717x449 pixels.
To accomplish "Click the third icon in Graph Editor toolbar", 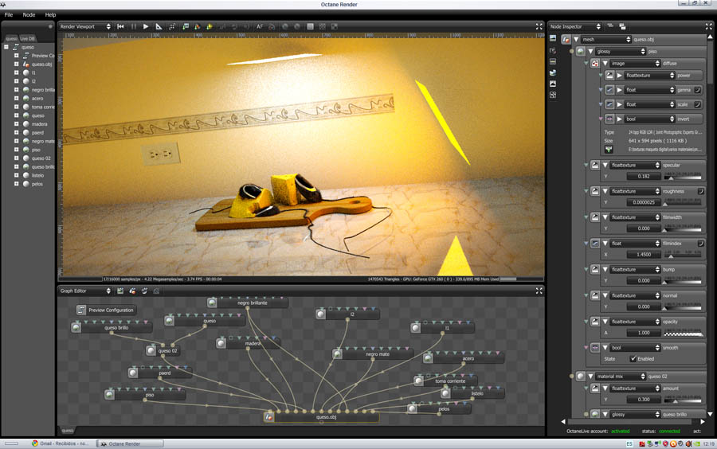I will [144, 291].
